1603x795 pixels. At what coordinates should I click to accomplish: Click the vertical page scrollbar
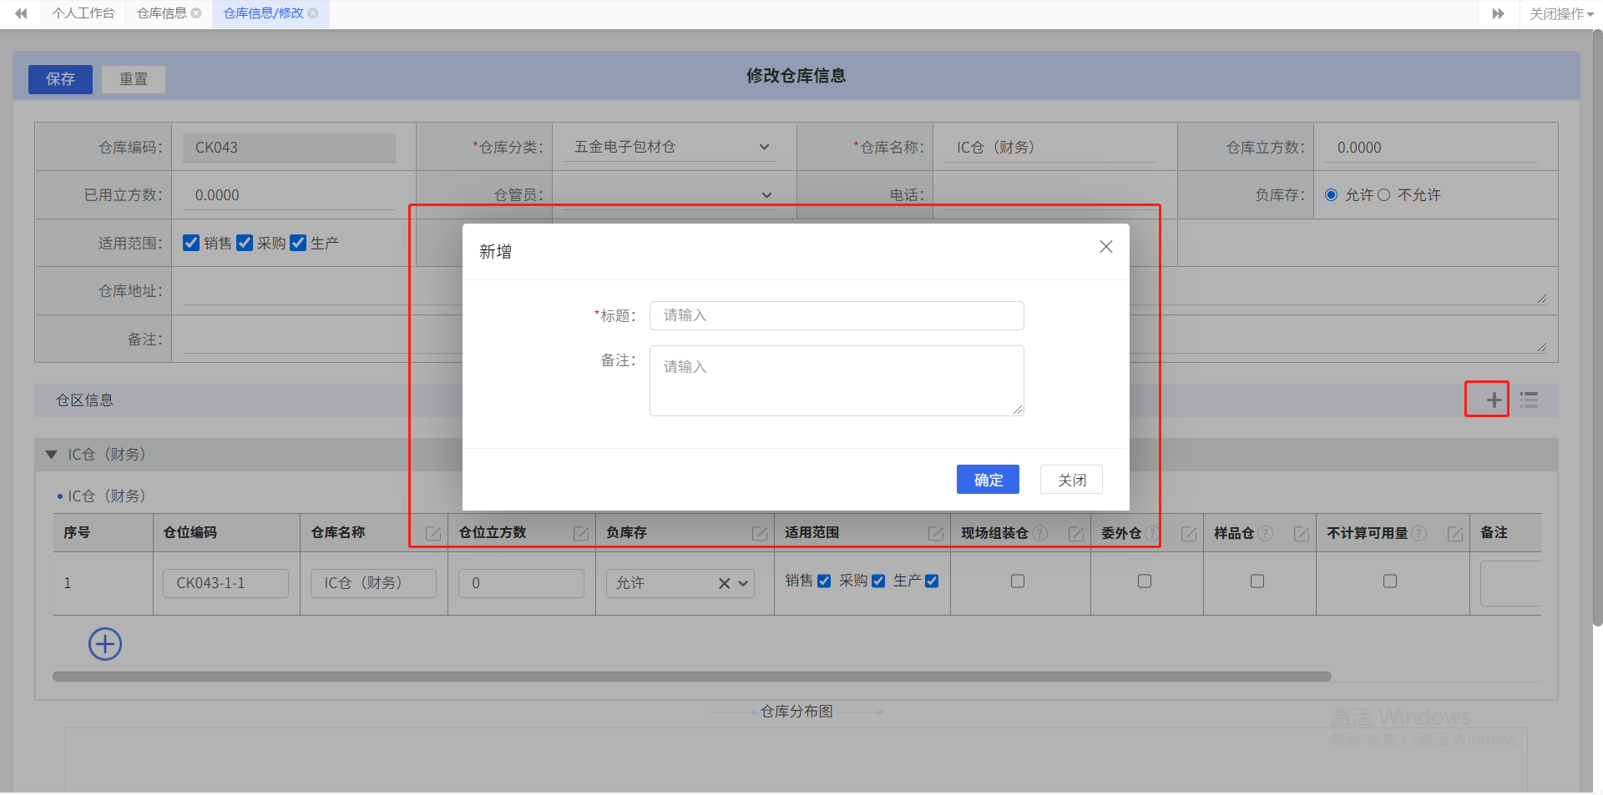click(1597, 329)
